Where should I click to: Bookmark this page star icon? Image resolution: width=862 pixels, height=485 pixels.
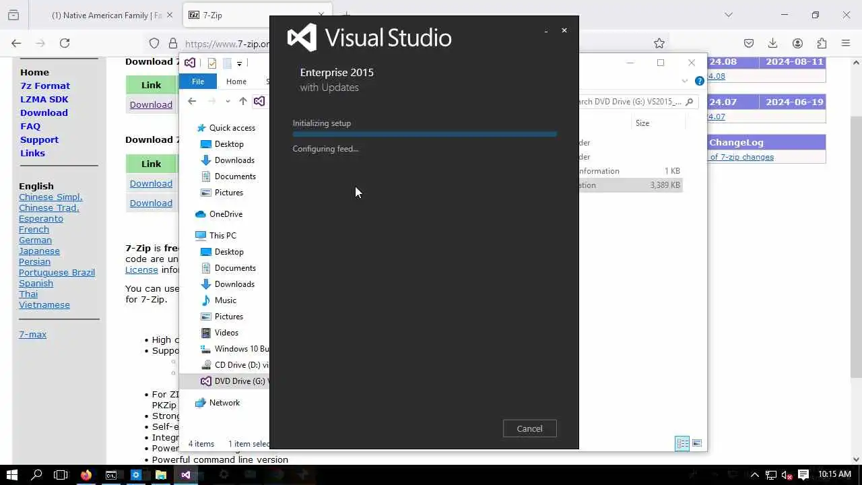point(659,43)
